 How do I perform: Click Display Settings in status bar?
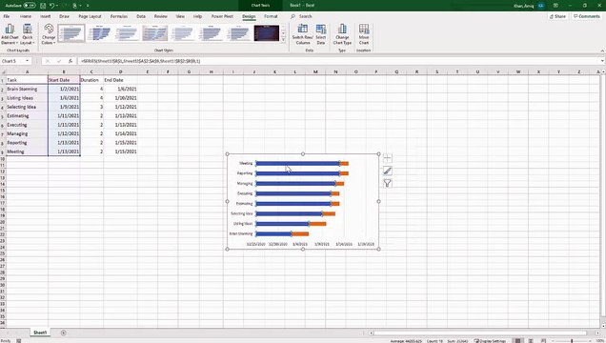coord(490,341)
